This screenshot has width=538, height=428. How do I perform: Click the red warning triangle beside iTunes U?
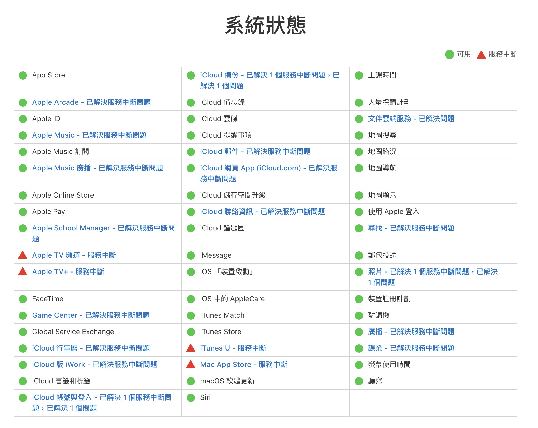click(x=191, y=348)
